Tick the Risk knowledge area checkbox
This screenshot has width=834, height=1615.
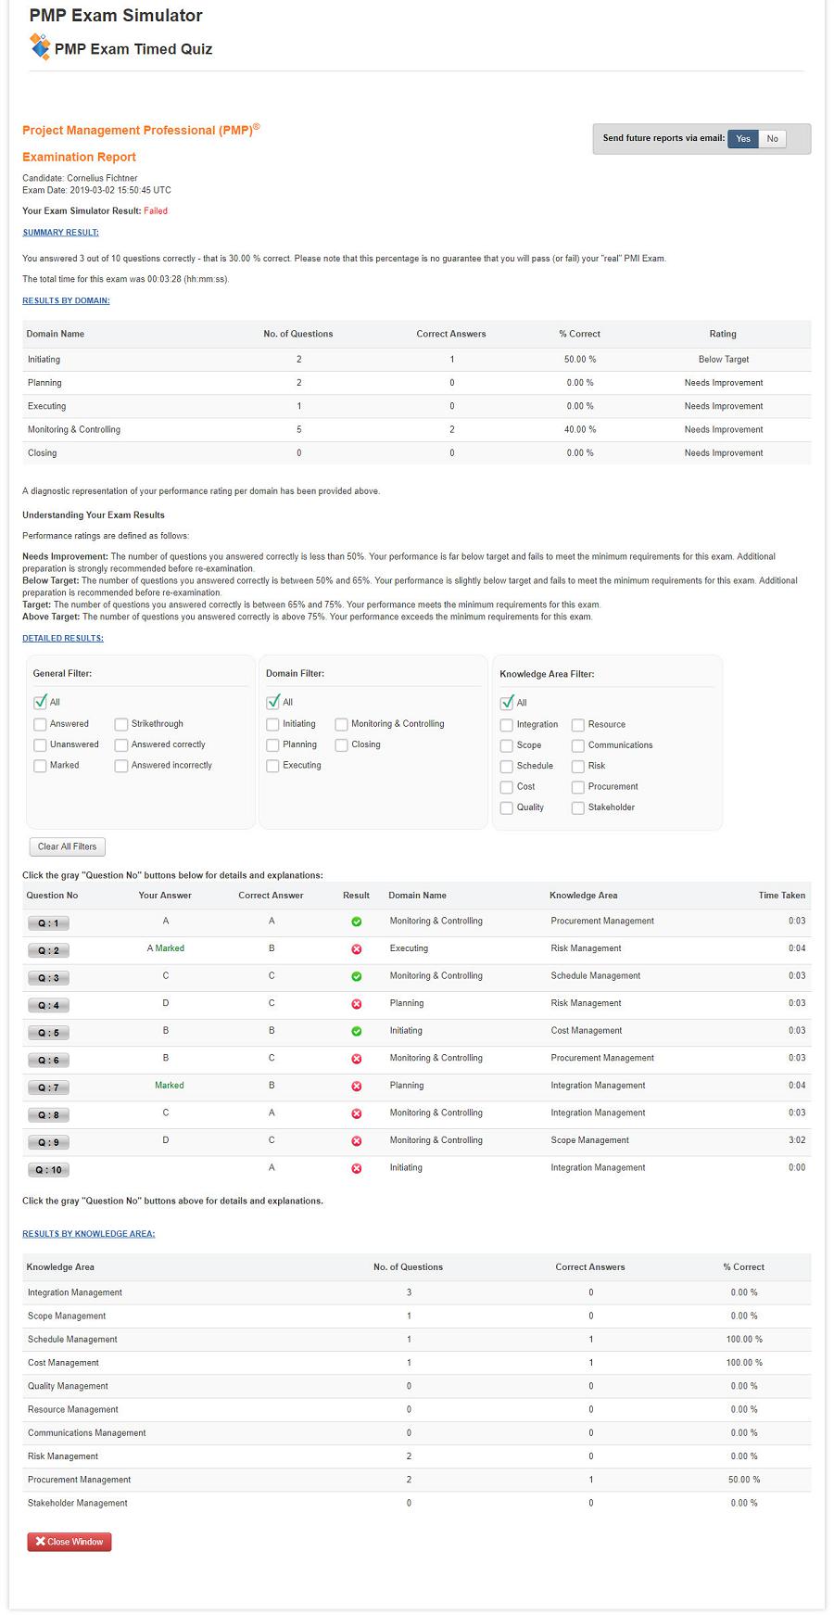click(578, 767)
